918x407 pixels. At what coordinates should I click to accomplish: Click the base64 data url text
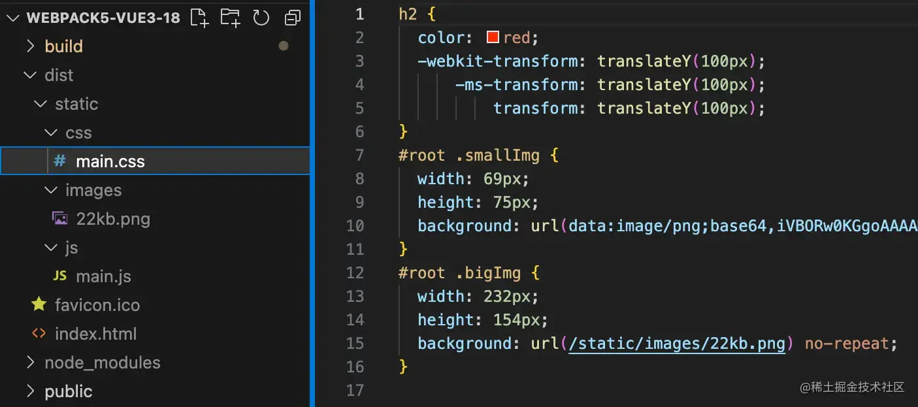pos(743,226)
